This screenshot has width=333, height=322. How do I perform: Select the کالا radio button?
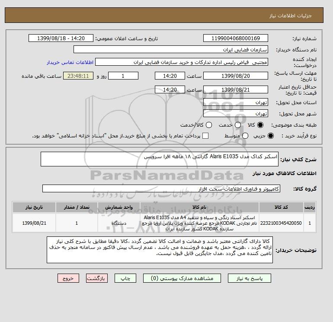coord(260,125)
